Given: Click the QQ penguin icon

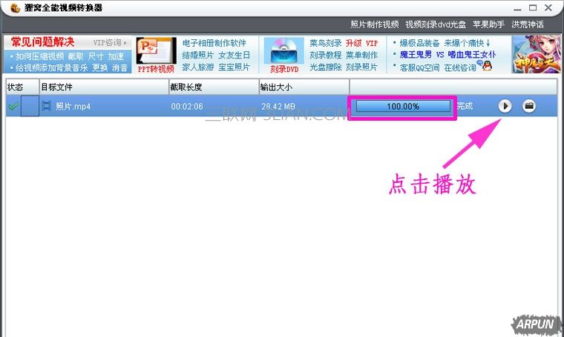Looking at the screenshot, I should coord(487,67).
